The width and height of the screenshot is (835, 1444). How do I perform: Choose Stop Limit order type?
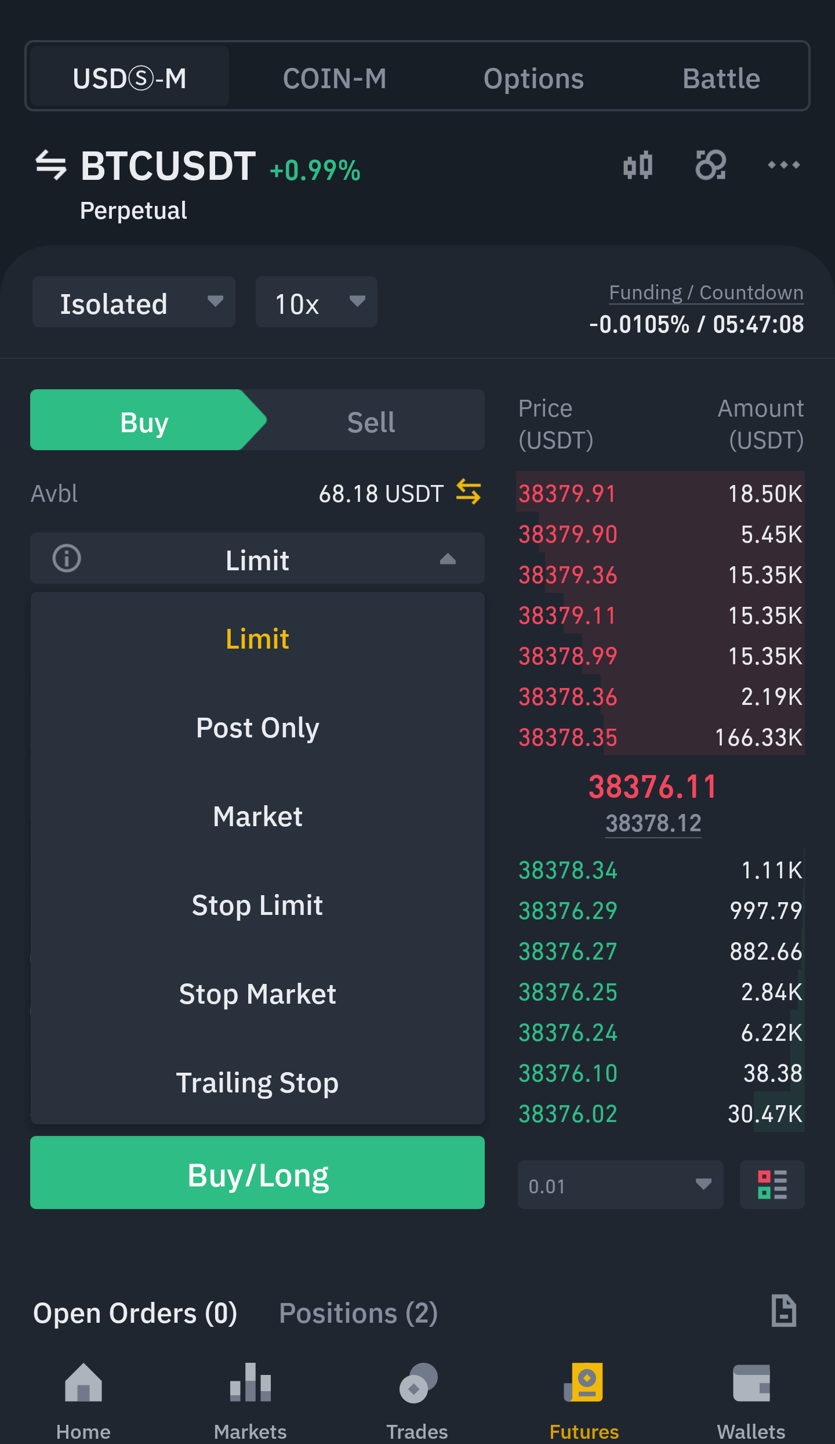tap(257, 905)
